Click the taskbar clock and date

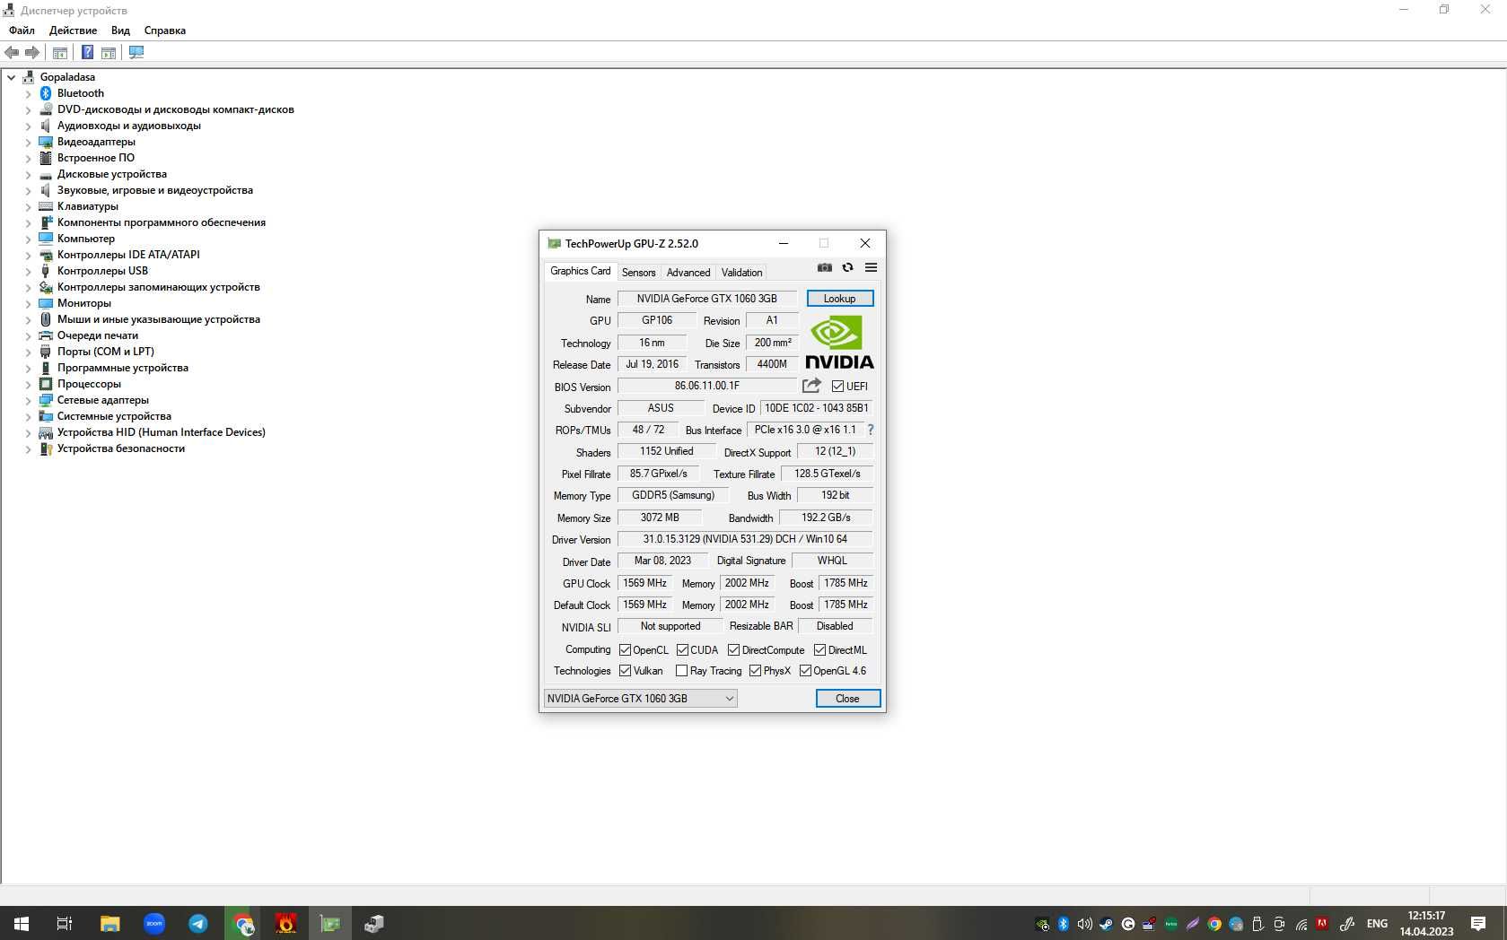(1426, 923)
